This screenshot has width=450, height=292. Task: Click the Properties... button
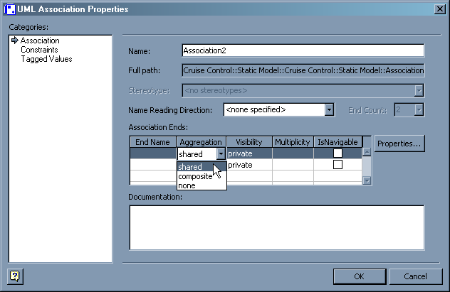click(399, 144)
